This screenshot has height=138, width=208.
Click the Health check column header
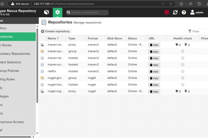point(183,38)
